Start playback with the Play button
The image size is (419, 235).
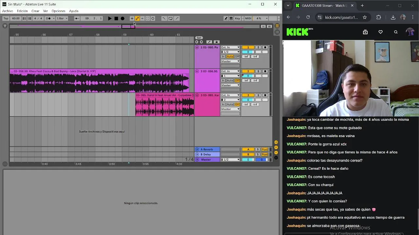[x=110, y=19]
